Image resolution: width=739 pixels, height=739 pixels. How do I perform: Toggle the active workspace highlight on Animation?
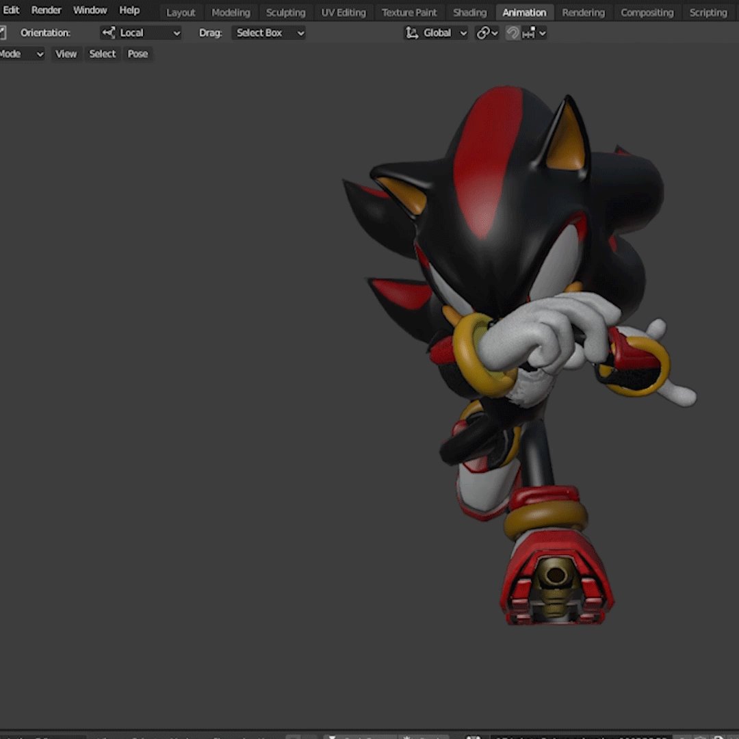click(524, 12)
